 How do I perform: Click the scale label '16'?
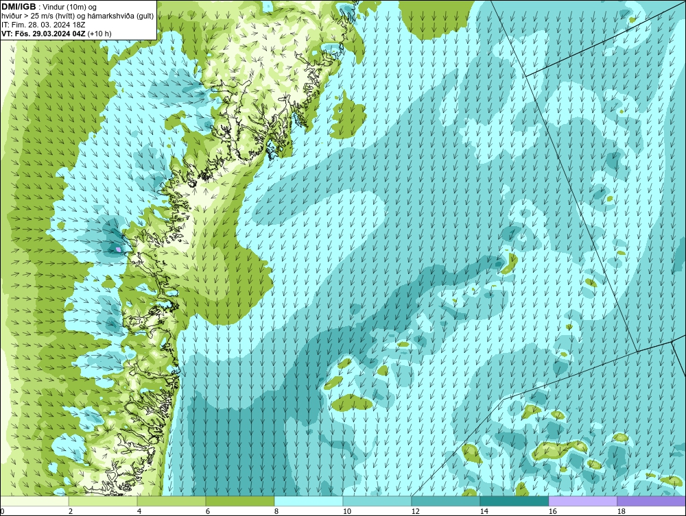click(552, 511)
